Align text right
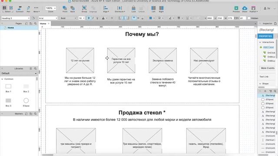Viewport: 278px width, 156px height. pos(128,18)
